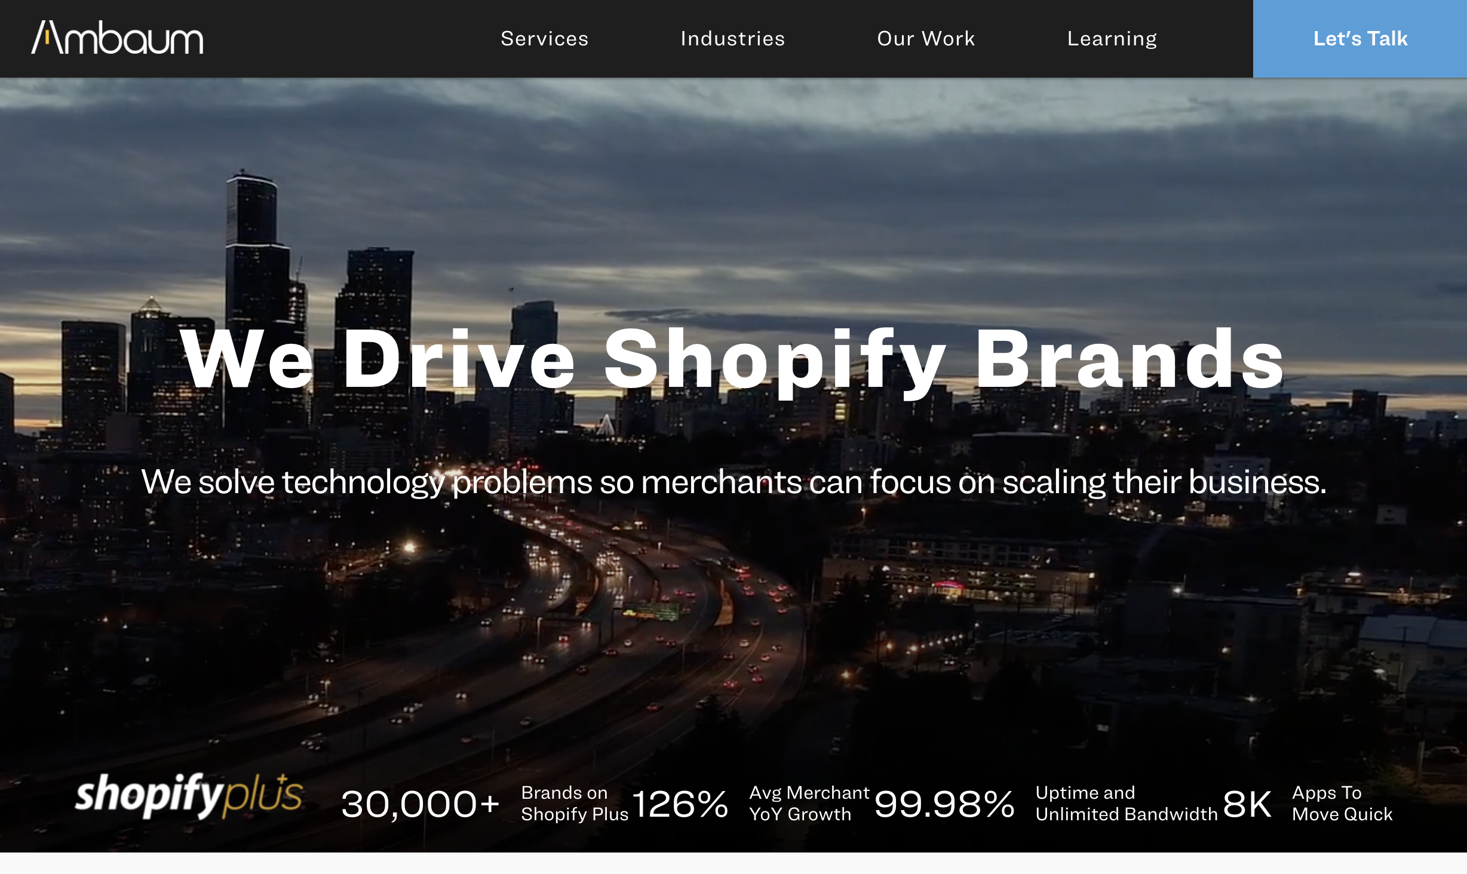The width and height of the screenshot is (1467, 874).
Task: Select the 126% statistic figure
Action: click(680, 804)
